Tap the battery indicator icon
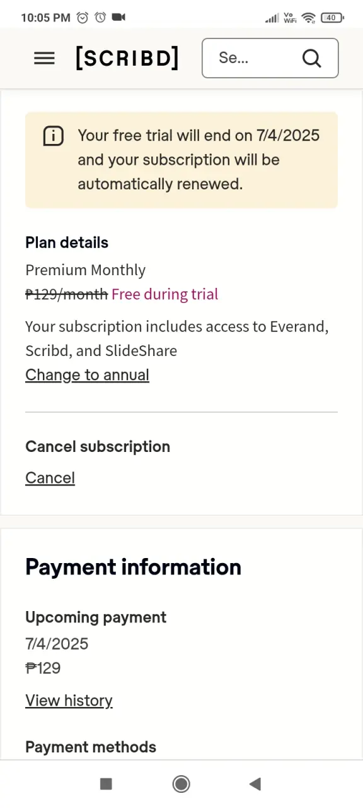The image size is (363, 808). pos(331,18)
